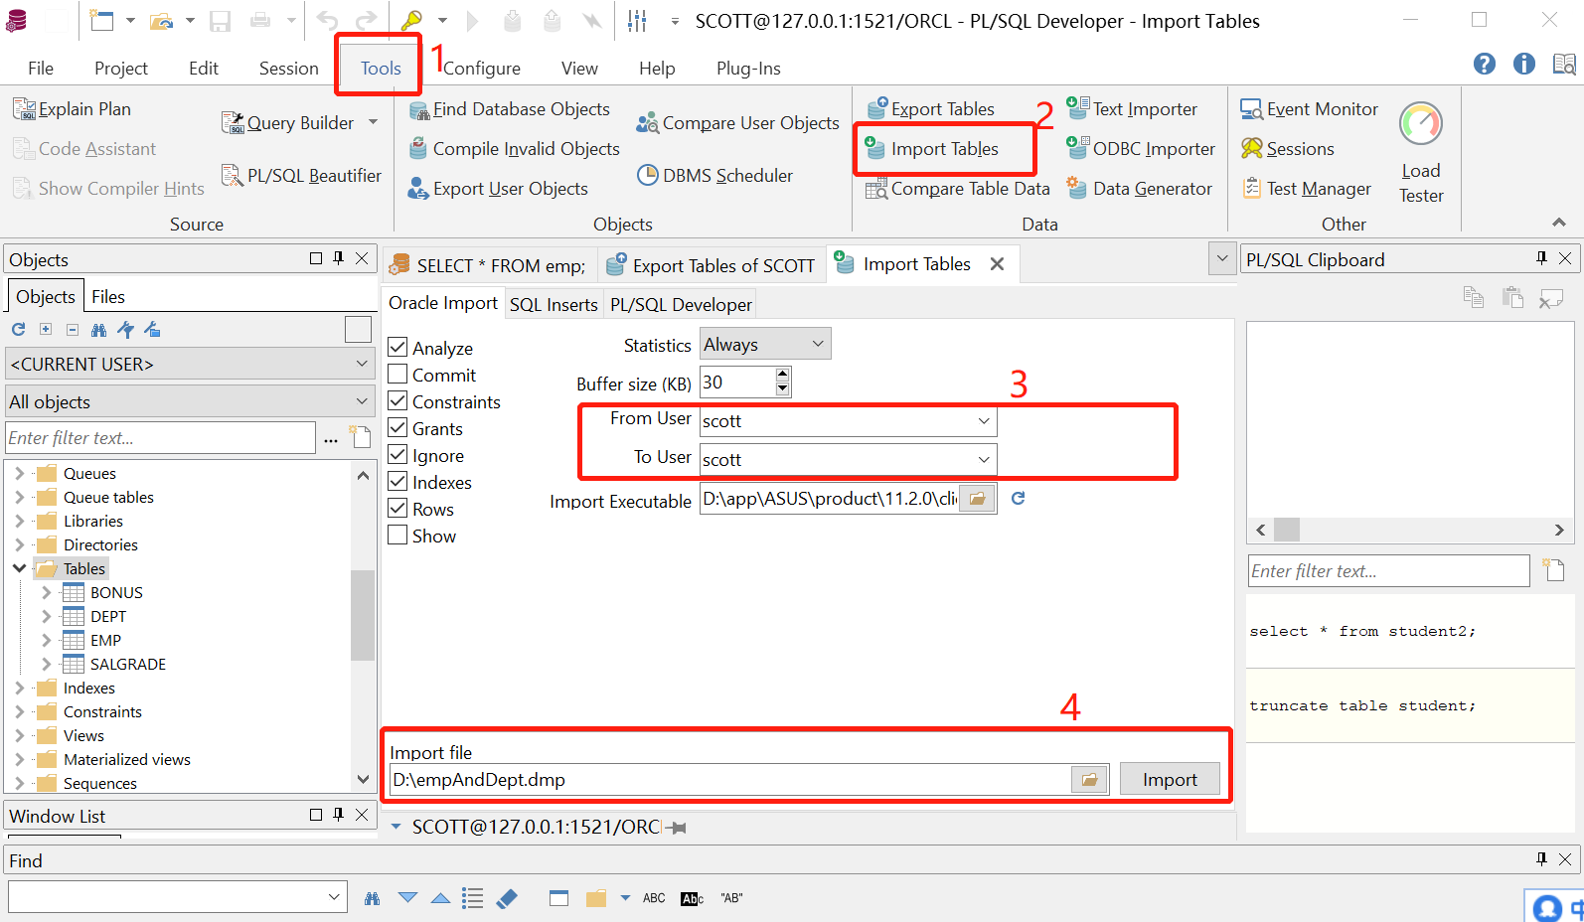
Task: Open Compare User Objects
Action: click(x=737, y=123)
